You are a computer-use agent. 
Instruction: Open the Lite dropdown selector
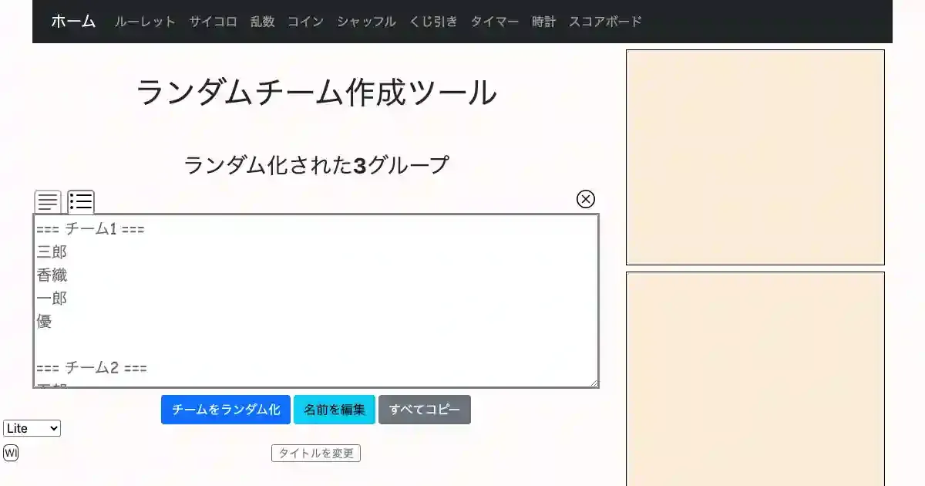[x=32, y=428]
